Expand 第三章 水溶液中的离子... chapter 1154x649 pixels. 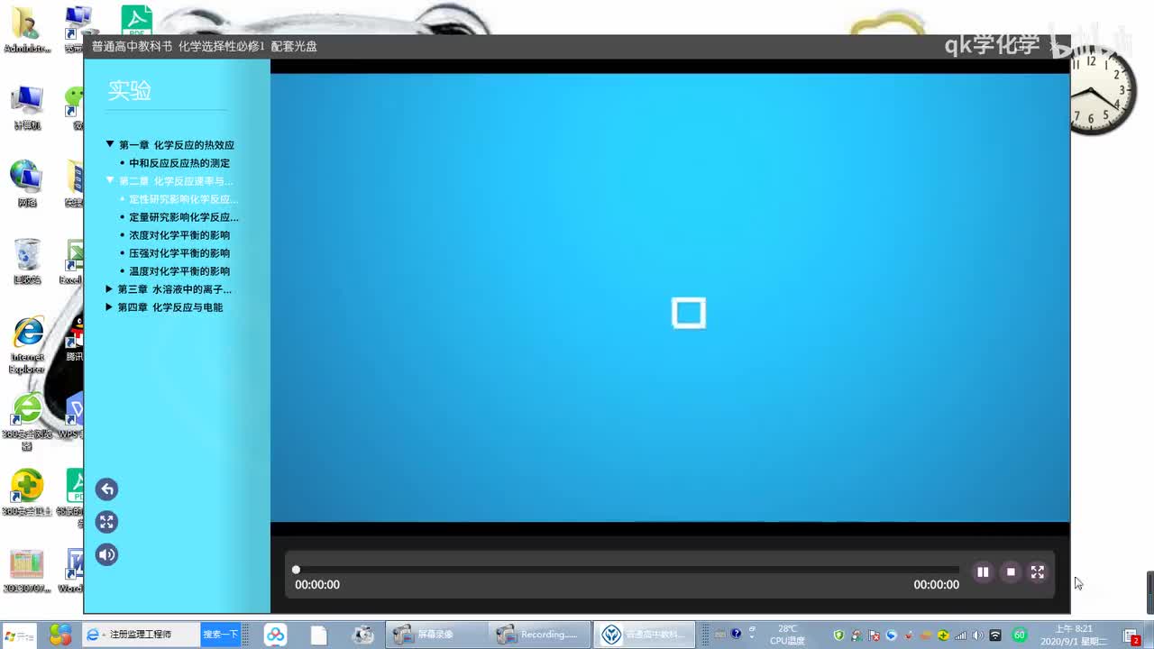pos(109,289)
